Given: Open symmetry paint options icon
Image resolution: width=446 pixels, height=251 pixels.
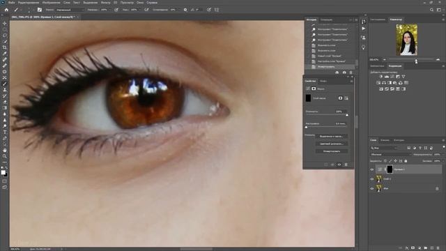Looking at the screenshot, I should click(x=217, y=10).
